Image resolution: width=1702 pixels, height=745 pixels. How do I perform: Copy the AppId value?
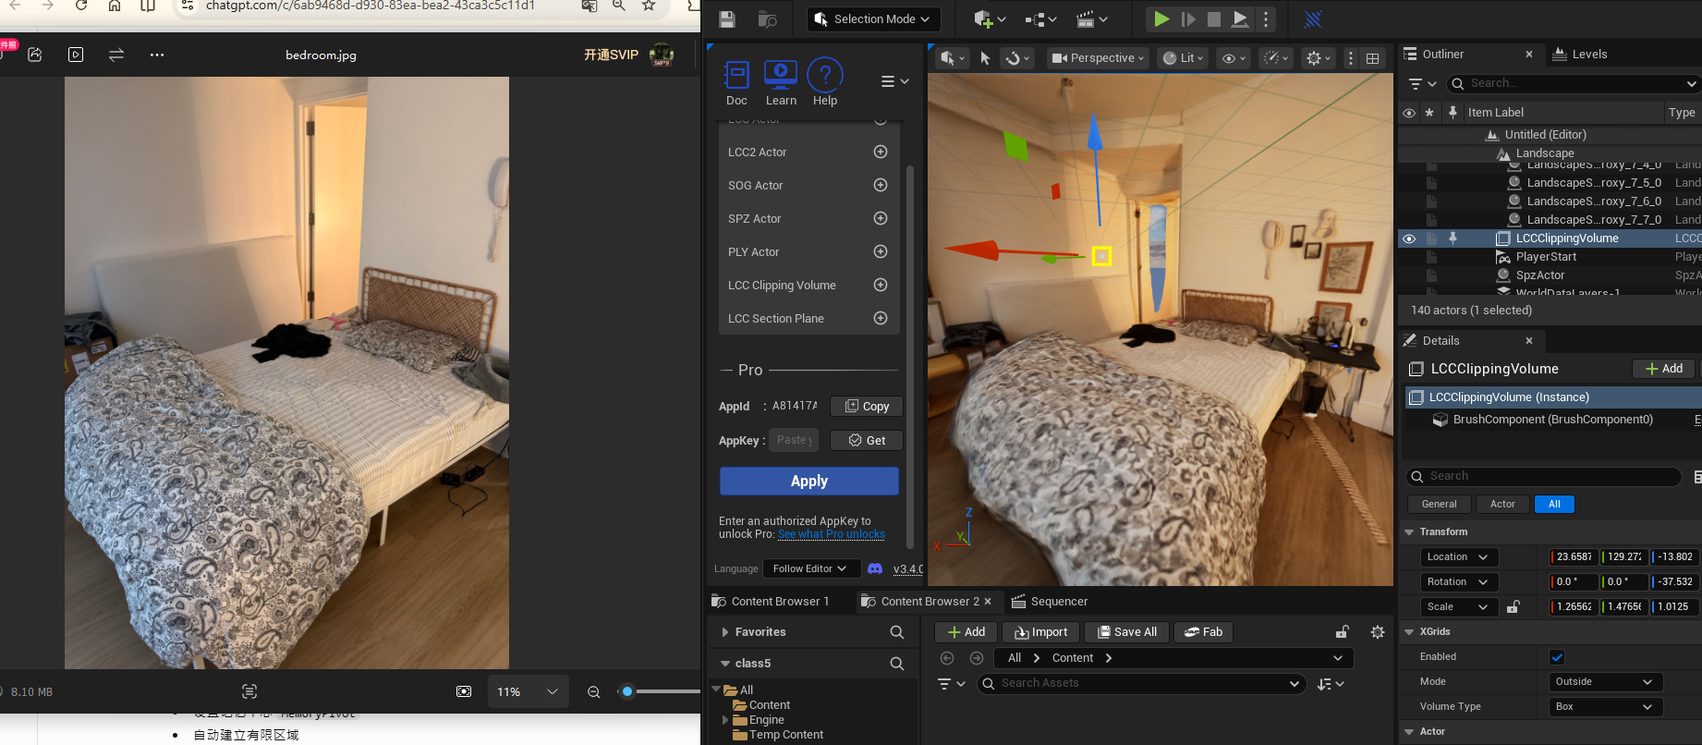[x=866, y=406]
